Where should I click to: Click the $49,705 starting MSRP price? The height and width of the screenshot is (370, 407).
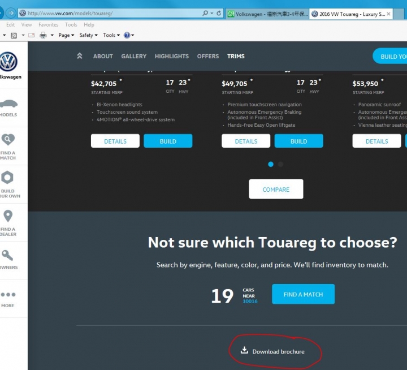235,84
